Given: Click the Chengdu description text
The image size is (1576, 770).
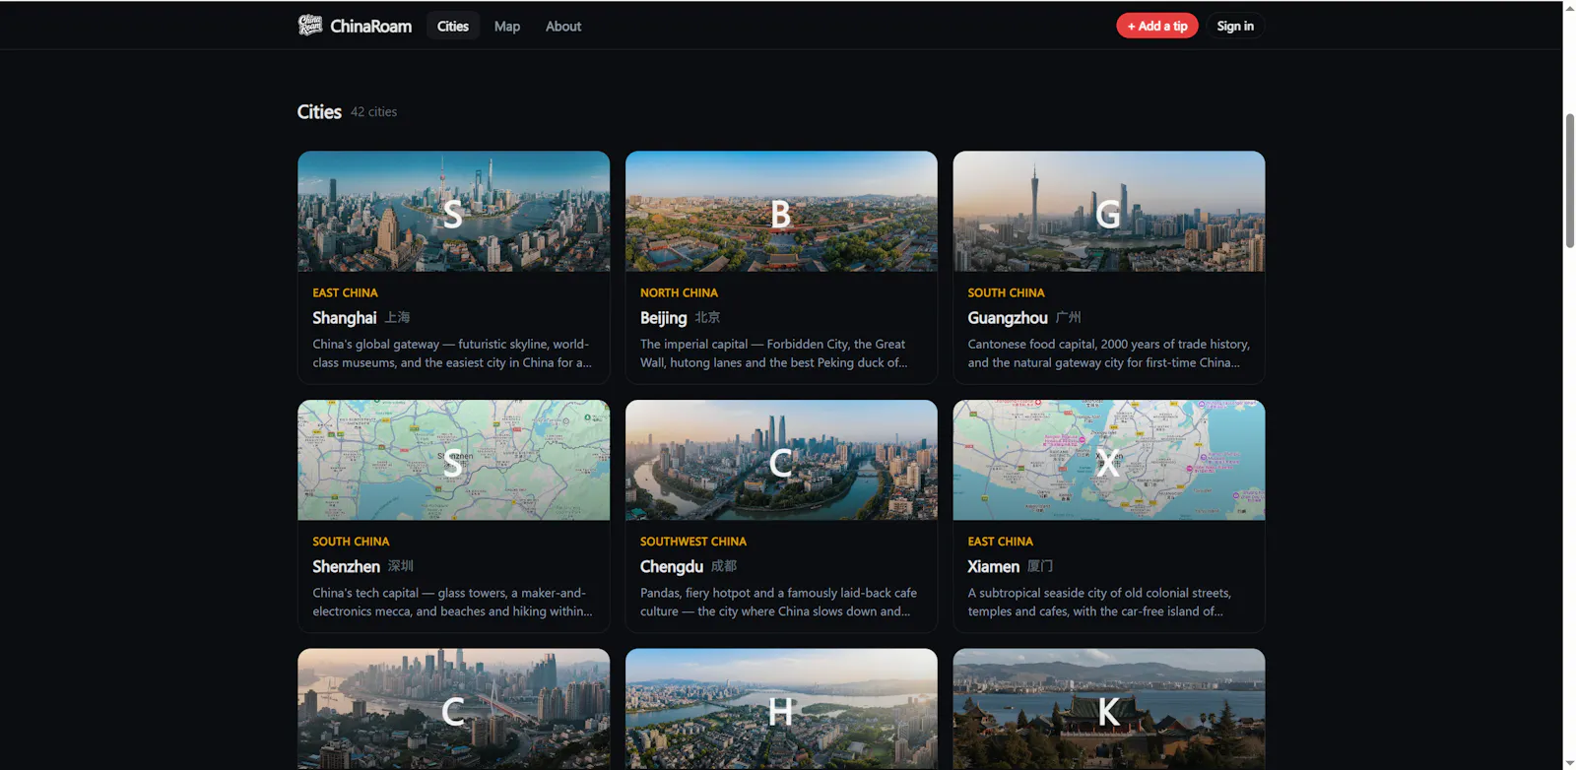Looking at the screenshot, I should click(778, 602).
